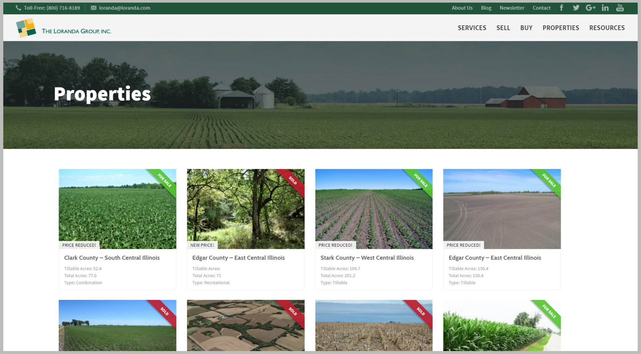Click 'Type: Recreational' text
Viewport: 641px width, 354px height.
point(211,283)
